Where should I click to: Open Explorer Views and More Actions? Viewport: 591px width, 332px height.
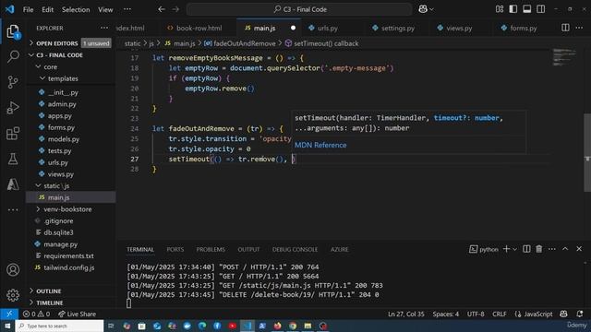tap(104, 28)
